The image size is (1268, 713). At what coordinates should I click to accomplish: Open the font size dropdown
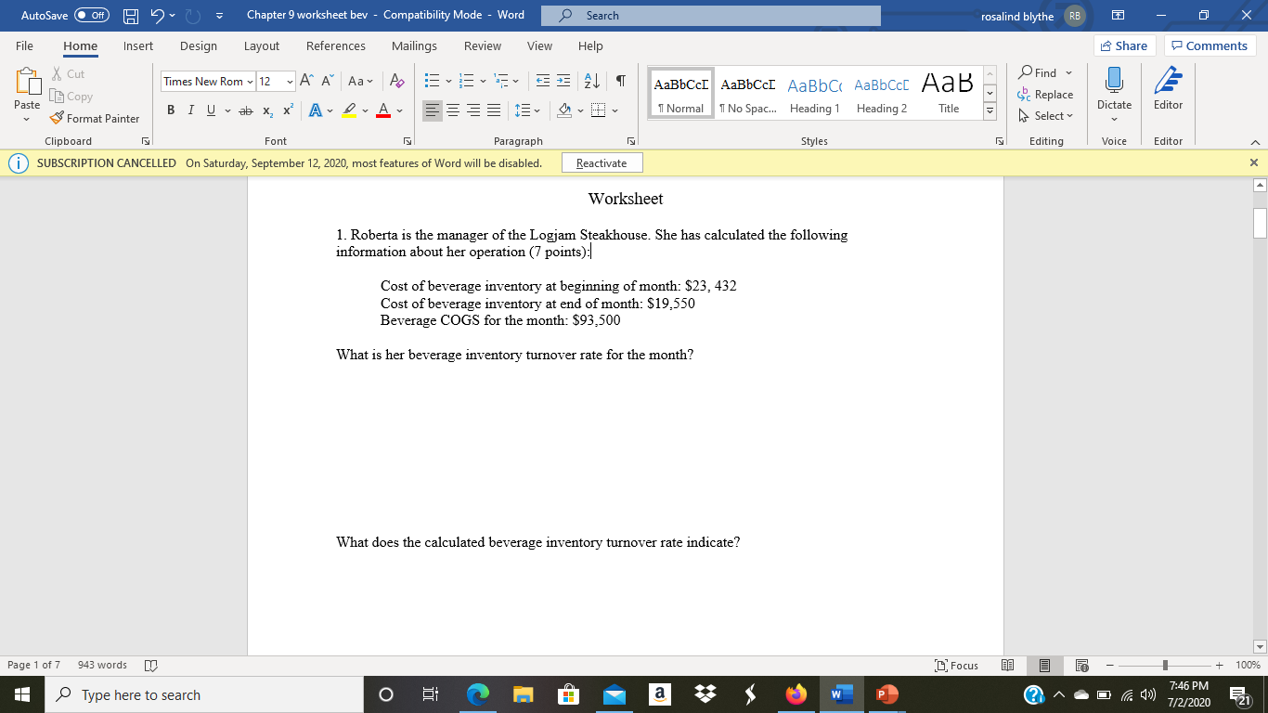point(289,81)
